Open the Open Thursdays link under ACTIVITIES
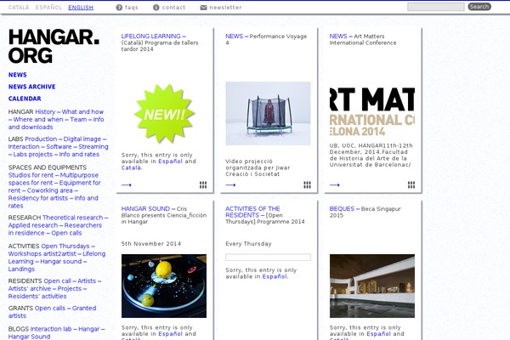This screenshot has height=340, width=510. [x=65, y=246]
